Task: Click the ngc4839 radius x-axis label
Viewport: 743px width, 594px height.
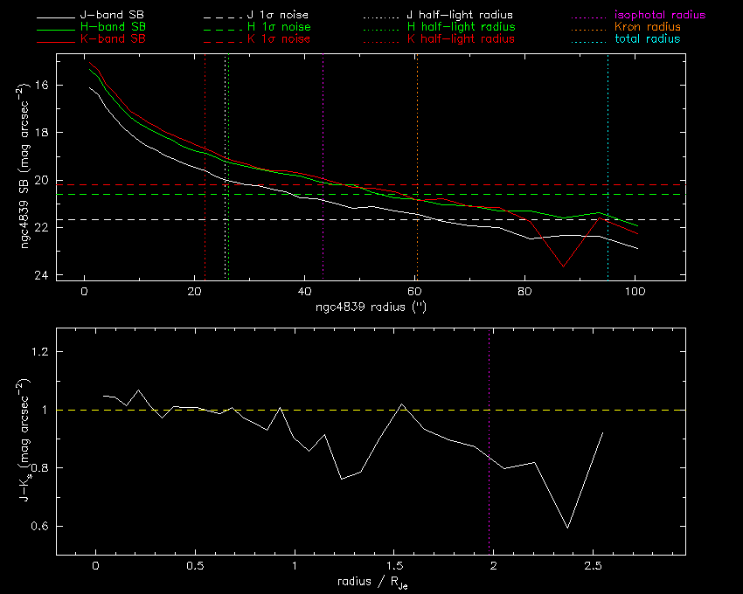Action: tap(370, 308)
